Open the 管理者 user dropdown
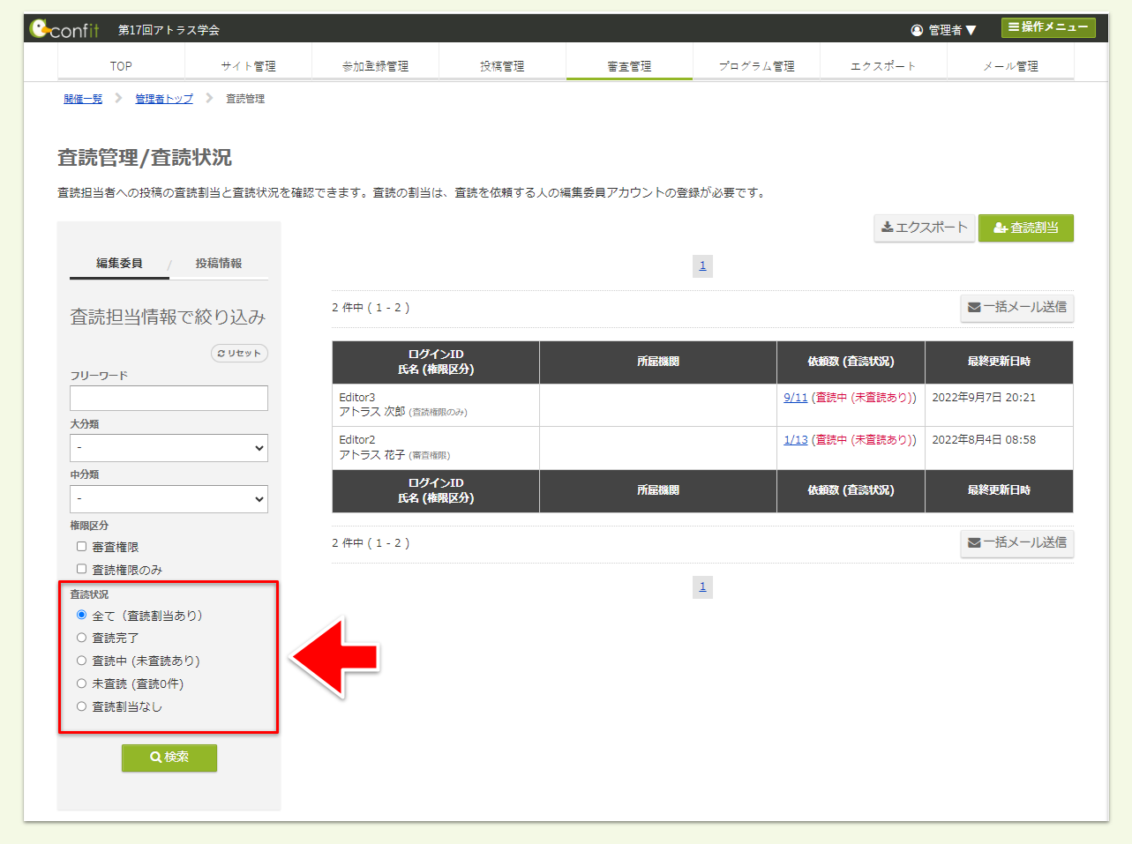 pyautogui.click(x=944, y=30)
